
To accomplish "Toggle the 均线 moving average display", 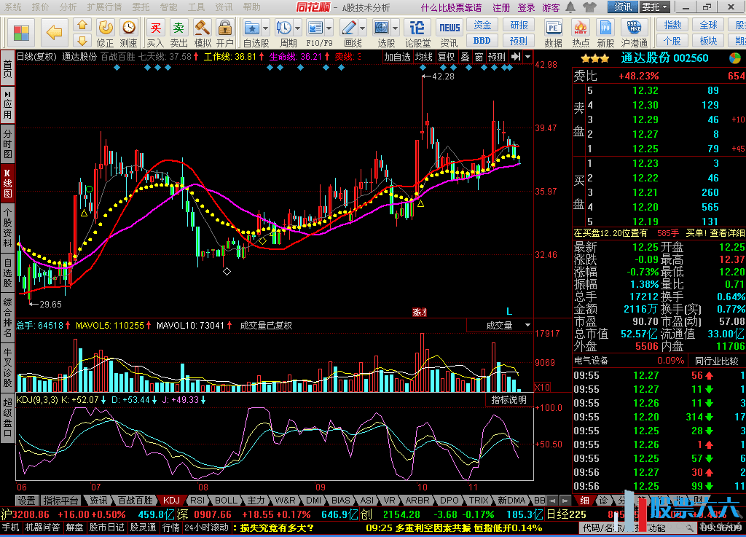I will (x=423, y=57).
